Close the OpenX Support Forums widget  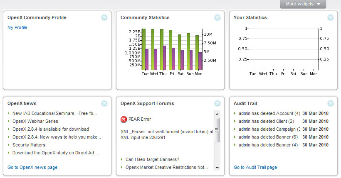tap(217, 104)
